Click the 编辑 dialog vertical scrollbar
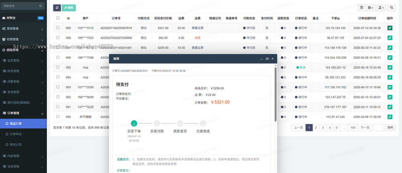The width and height of the screenshot is (402, 173). click(276, 94)
